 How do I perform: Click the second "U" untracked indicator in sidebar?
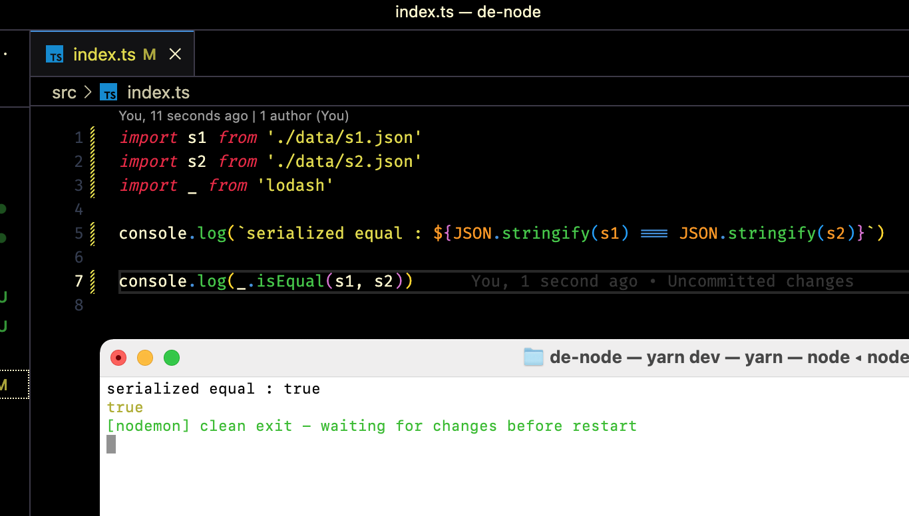pos(3,326)
